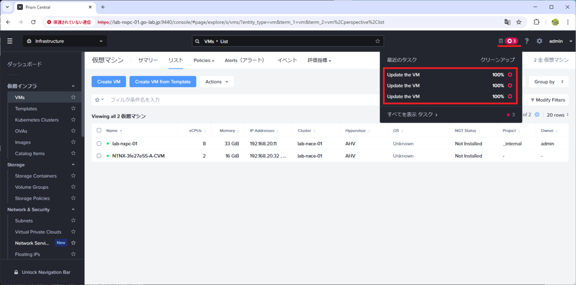The image size is (576, 285).
Task: Change the 20 rows per page selector
Action: pos(558,114)
